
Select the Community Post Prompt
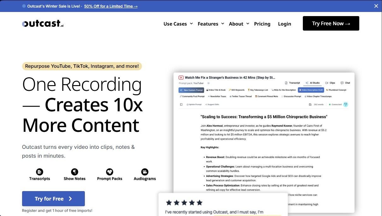(x=192, y=96)
